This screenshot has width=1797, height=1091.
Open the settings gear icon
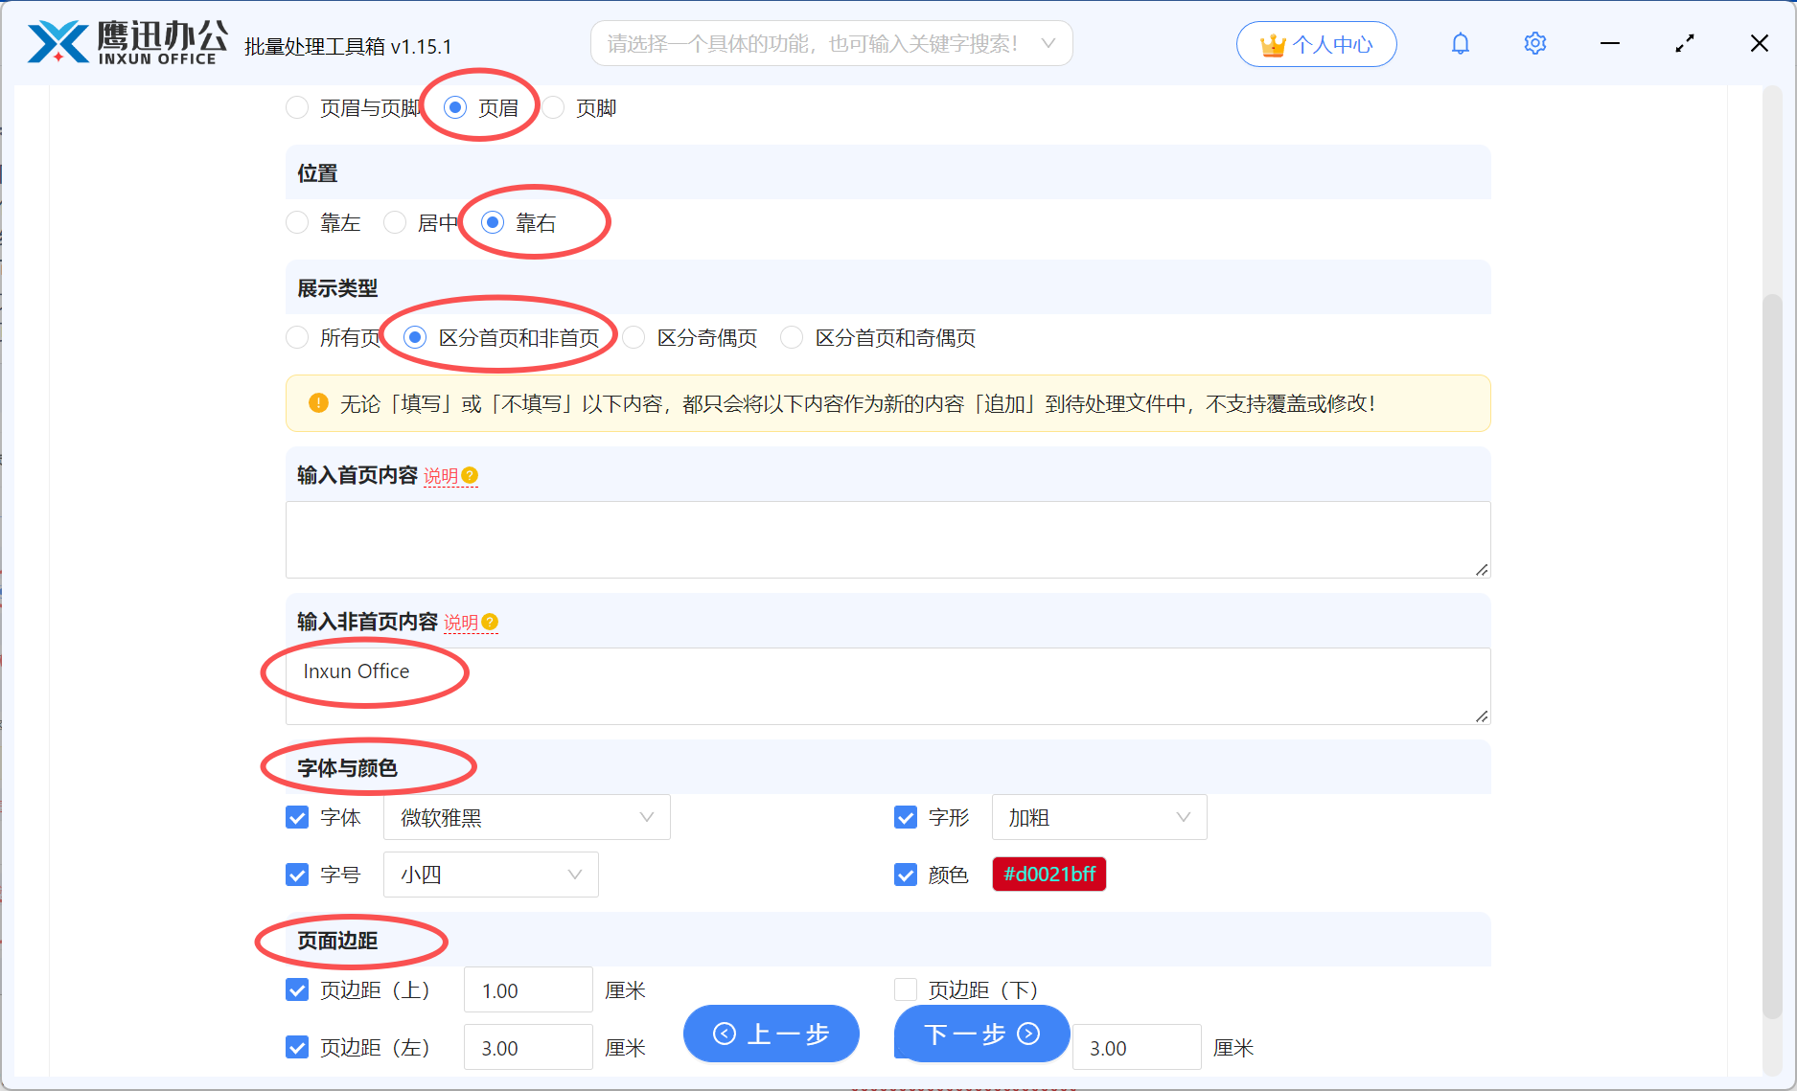(x=1534, y=43)
